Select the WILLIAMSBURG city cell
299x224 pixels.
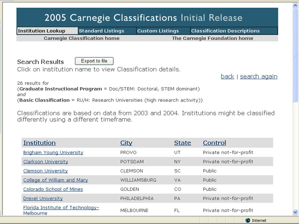tap(138, 180)
